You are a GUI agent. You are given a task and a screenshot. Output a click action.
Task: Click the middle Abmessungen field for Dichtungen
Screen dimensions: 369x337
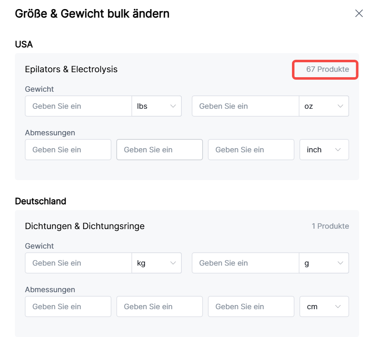click(159, 307)
